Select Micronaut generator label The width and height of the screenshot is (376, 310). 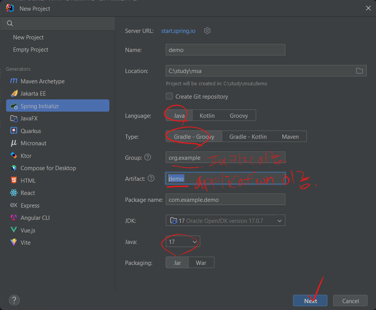pos(34,143)
